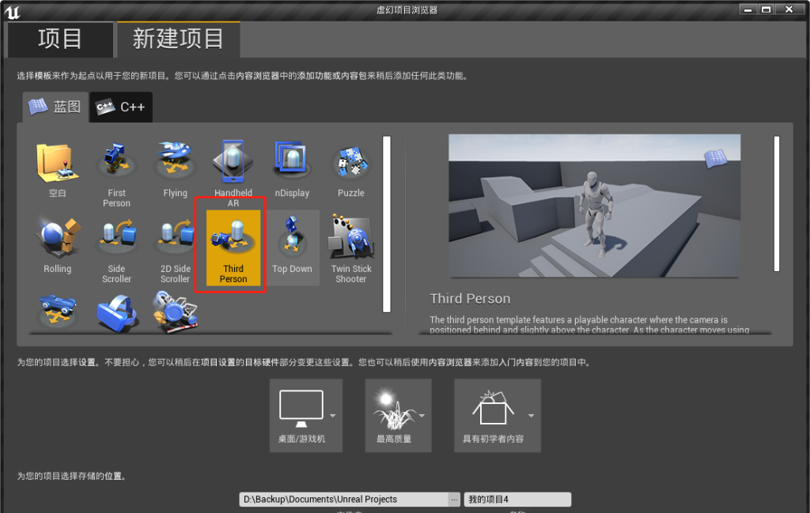Click the blueprint badge on preview image

point(716,158)
